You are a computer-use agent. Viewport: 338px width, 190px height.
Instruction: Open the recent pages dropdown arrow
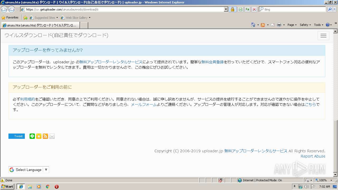pos(17,9)
